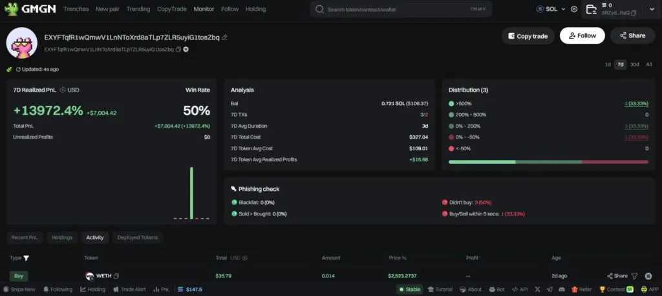Click the filter funnel icon in WETH row
The height and width of the screenshot is (296, 662).
(x=634, y=276)
